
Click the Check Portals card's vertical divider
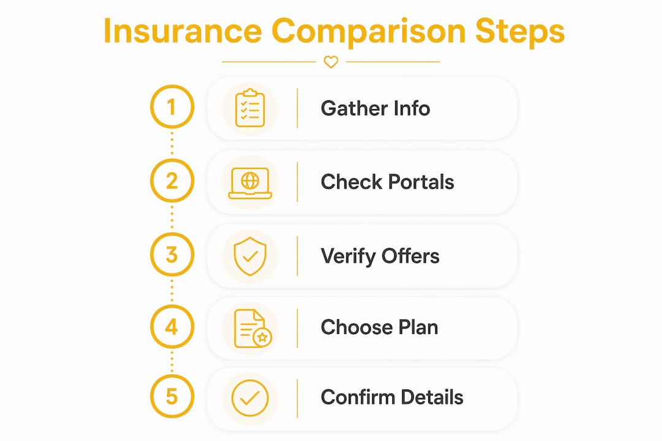[297, 182]
